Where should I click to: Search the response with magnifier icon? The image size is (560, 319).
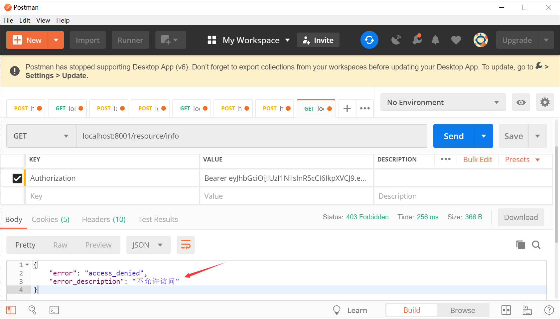(536, 245)
